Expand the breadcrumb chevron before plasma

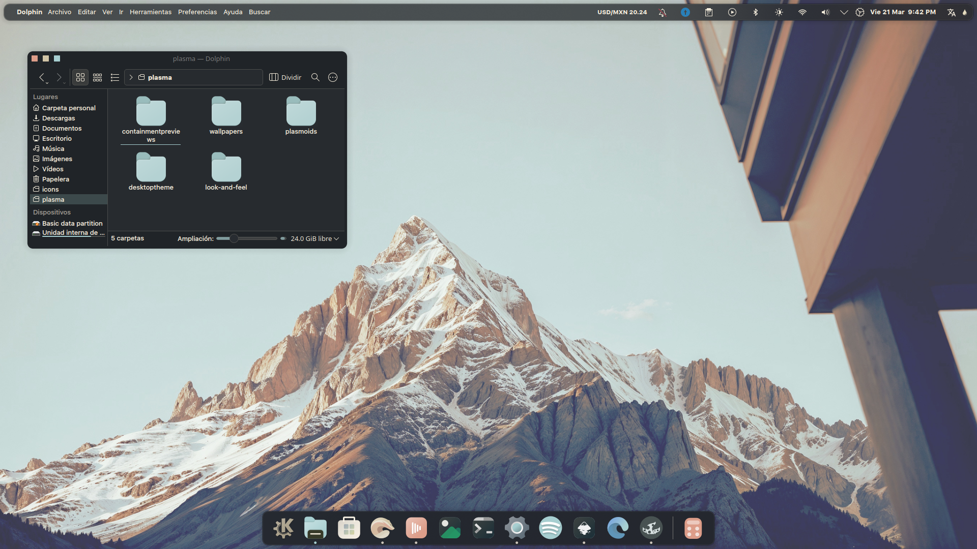click(x=131, y=77)
